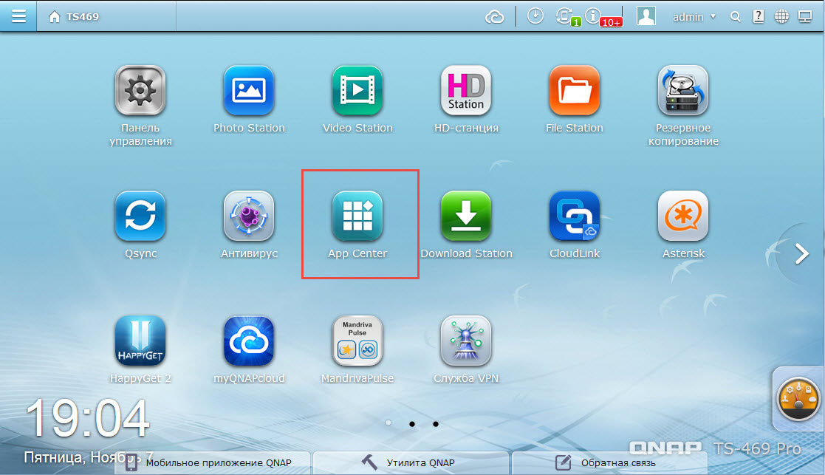825x475 pixels.
Task: Open the help question mark icon
Action: [x=759, y=16]
